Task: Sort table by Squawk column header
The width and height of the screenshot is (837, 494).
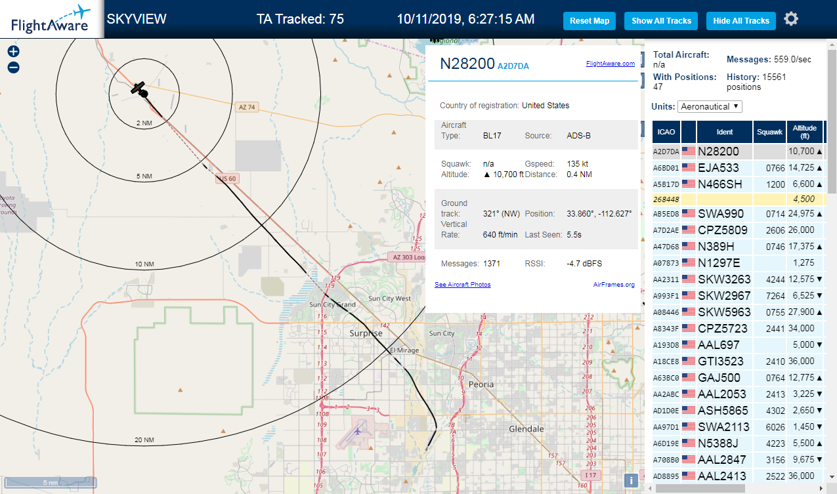Action: [x=770, y=132]
